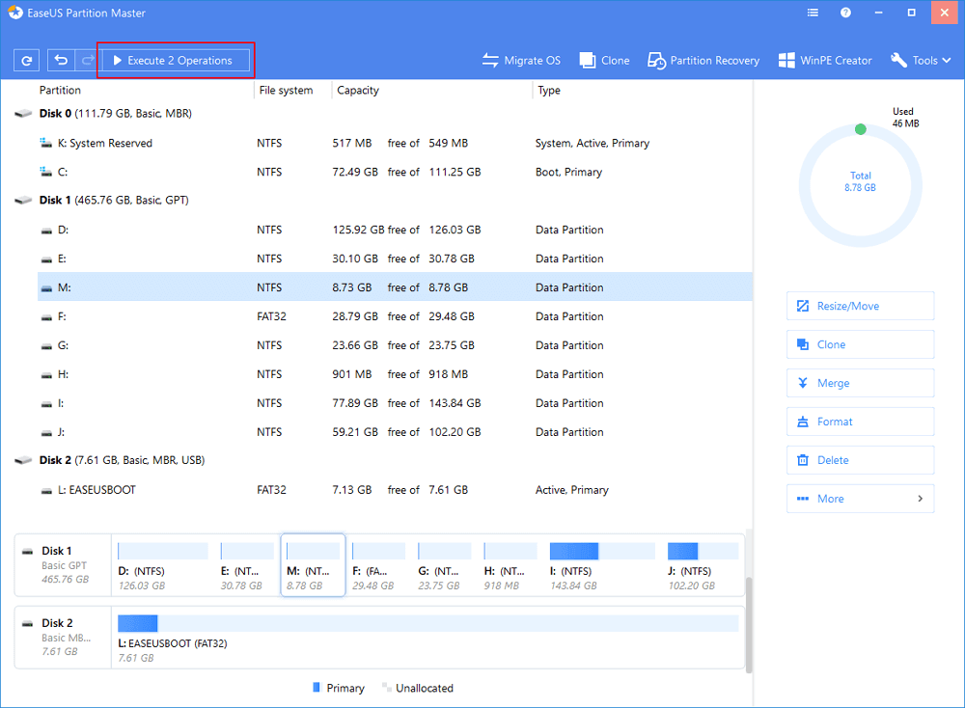The height and width of the screenshot is (708, 965).
Task: Click the 143.84 GB capacity of I:
Action: [455, 403]
